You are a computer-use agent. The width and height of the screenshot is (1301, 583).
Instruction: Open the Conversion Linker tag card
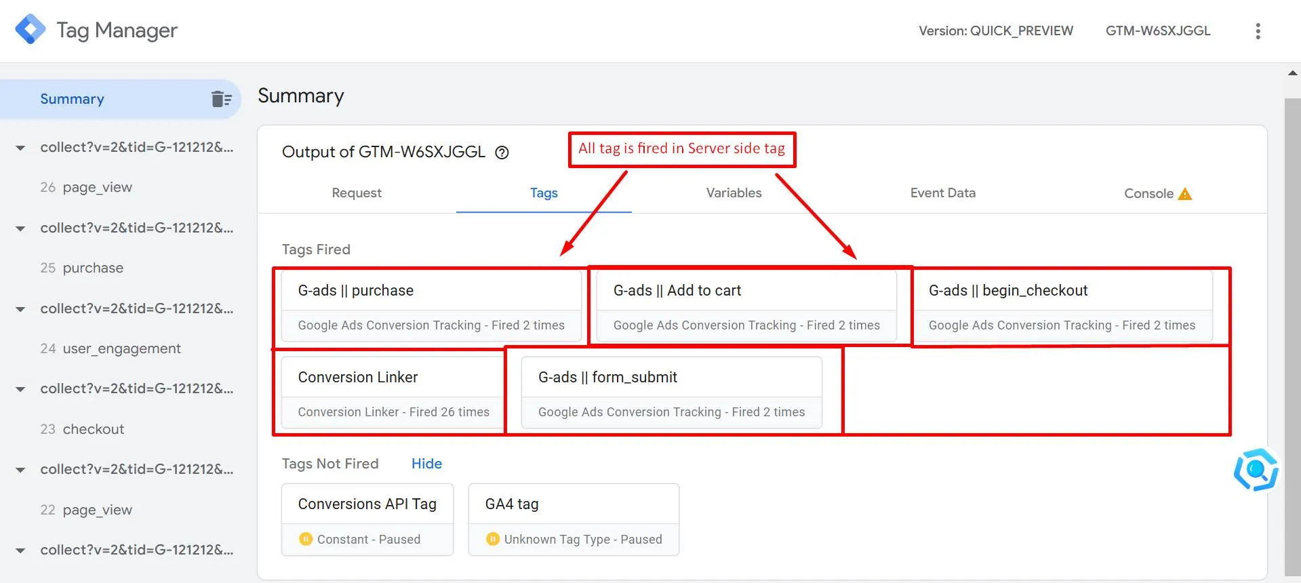click(393, 393)
